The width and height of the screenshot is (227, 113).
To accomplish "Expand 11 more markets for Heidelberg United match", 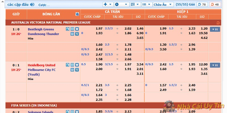I will click(x=215, y=65).
